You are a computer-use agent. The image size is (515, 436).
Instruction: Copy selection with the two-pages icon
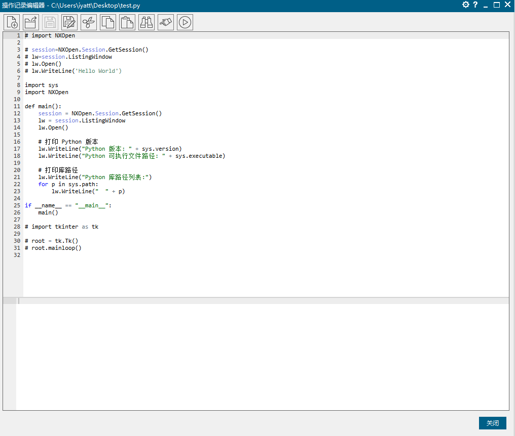click(108, 22)
